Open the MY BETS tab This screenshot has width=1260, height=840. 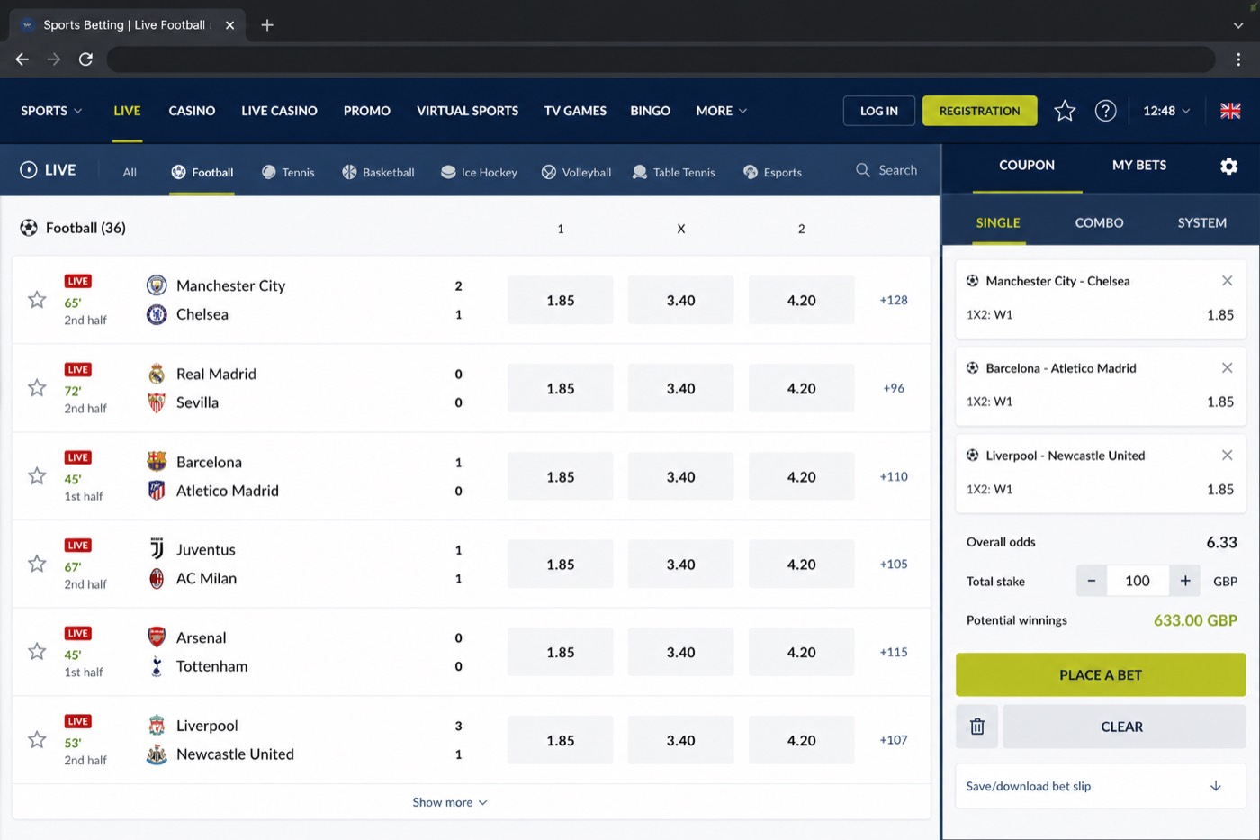[x=1139, y=166]
